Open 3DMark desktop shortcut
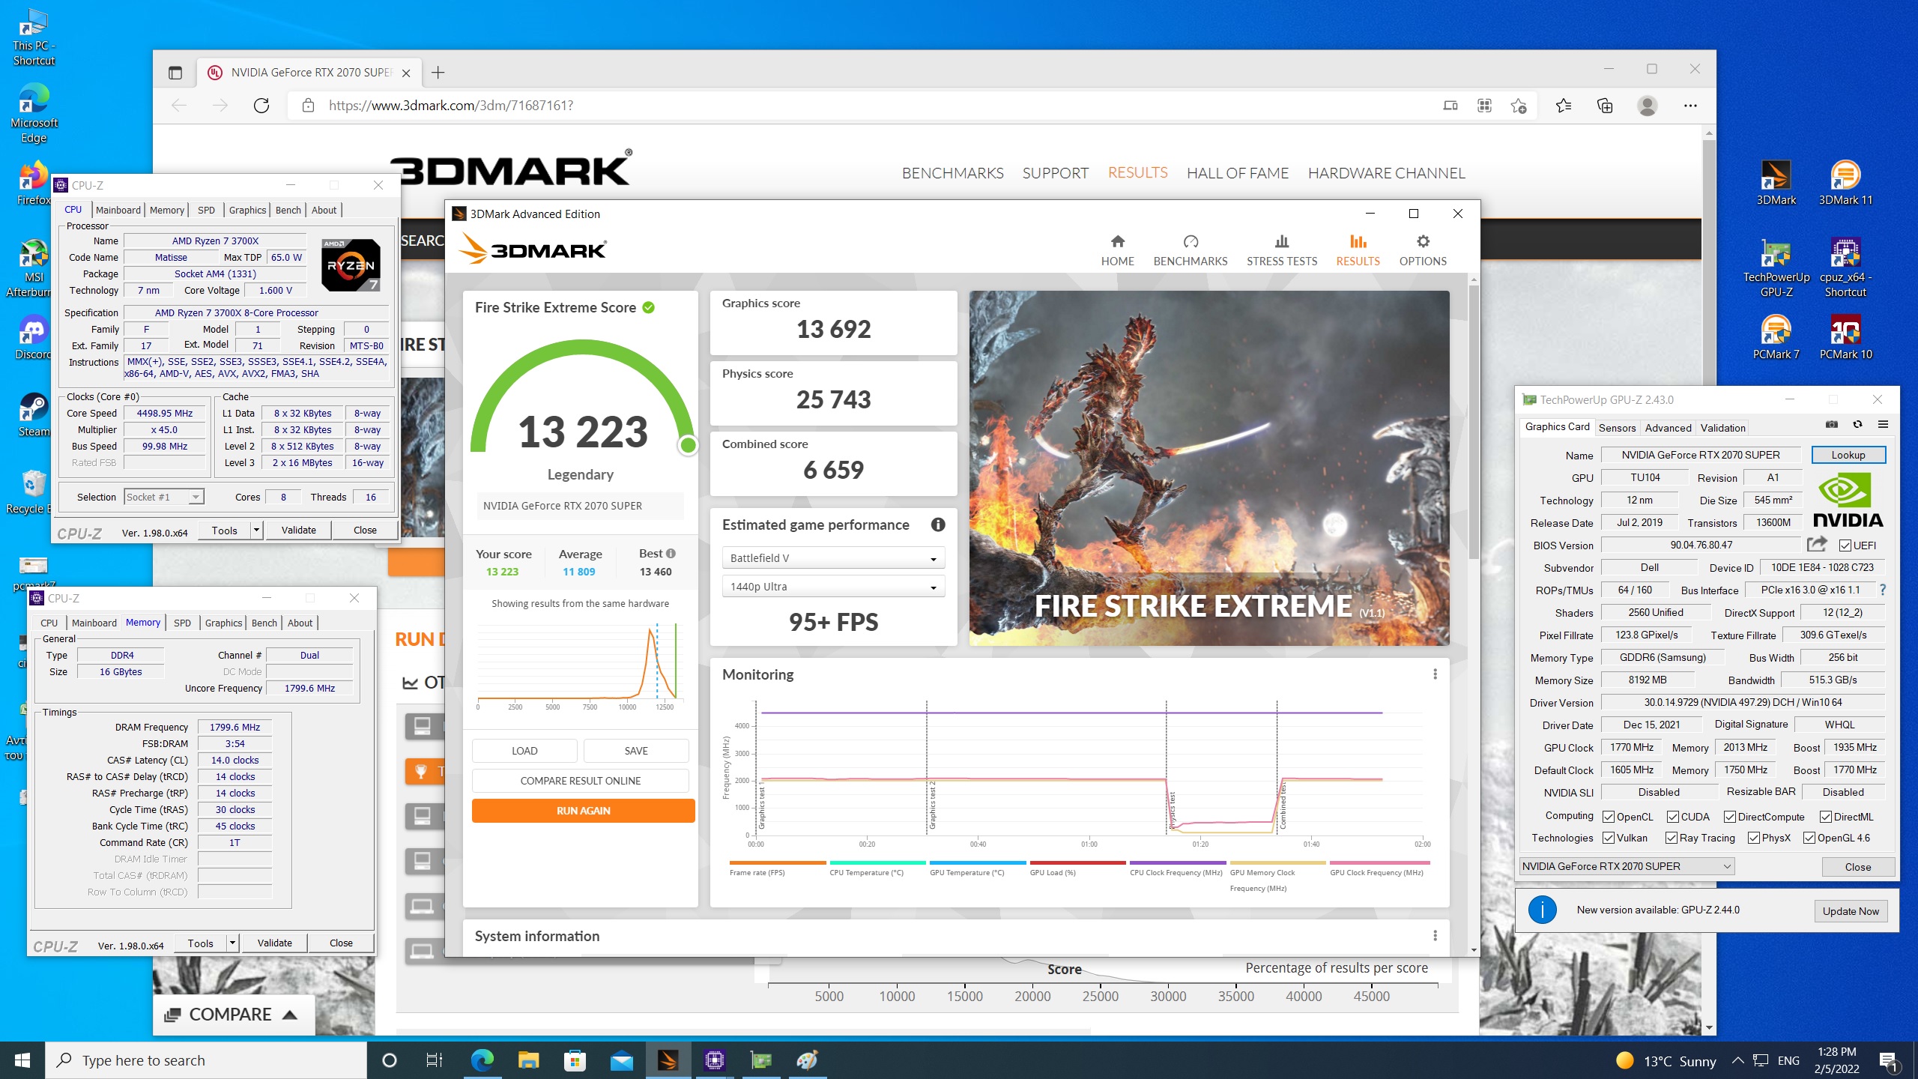 [1776, 184]
